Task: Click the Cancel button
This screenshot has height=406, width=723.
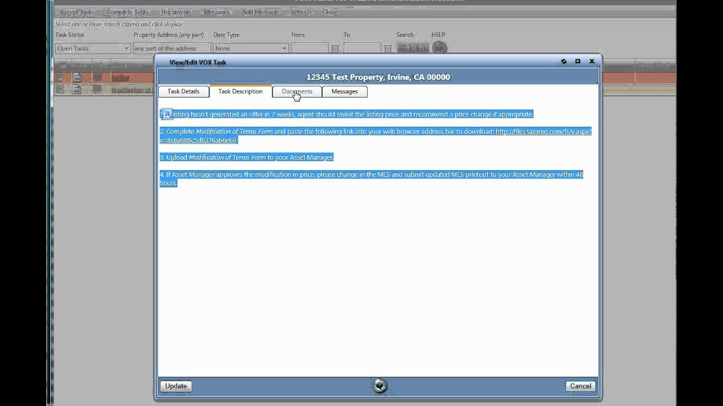Action: (581, 386)
